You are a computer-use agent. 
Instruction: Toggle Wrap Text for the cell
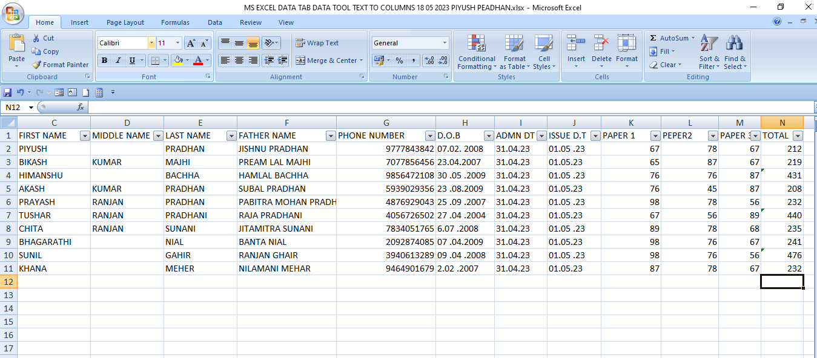(x=317, y=43)
